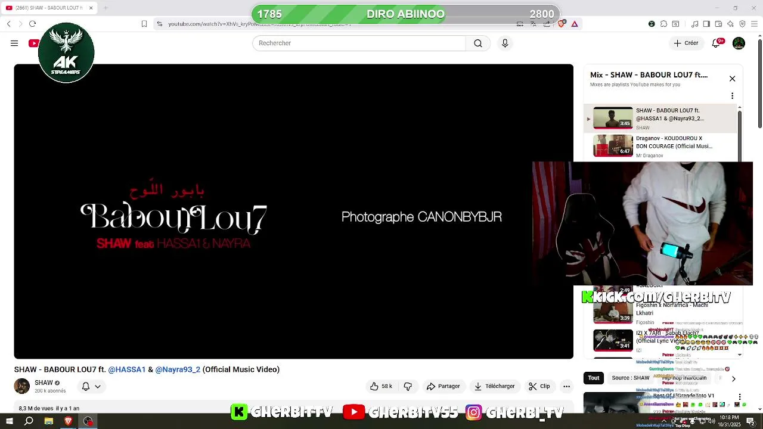This screenshot has width=763, height=429.
Task: Open the Brave playlist music note icon
Action: pos(694,24)
